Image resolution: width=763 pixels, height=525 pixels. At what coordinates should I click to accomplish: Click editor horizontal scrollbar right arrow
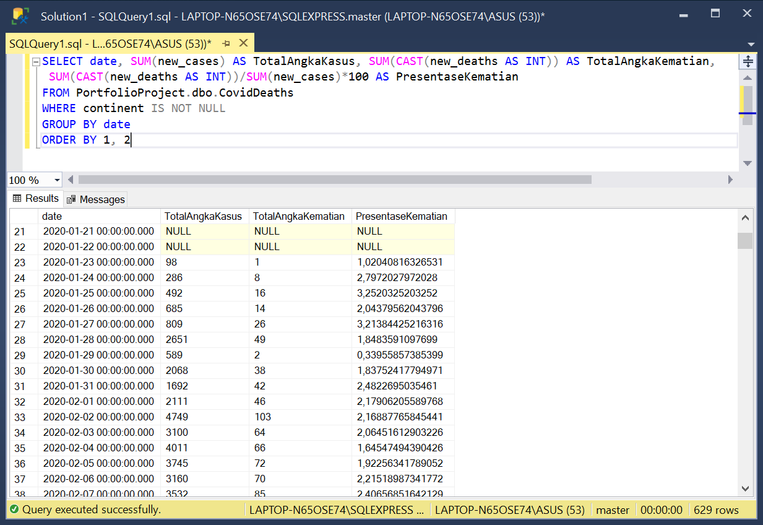coord(731,180)
